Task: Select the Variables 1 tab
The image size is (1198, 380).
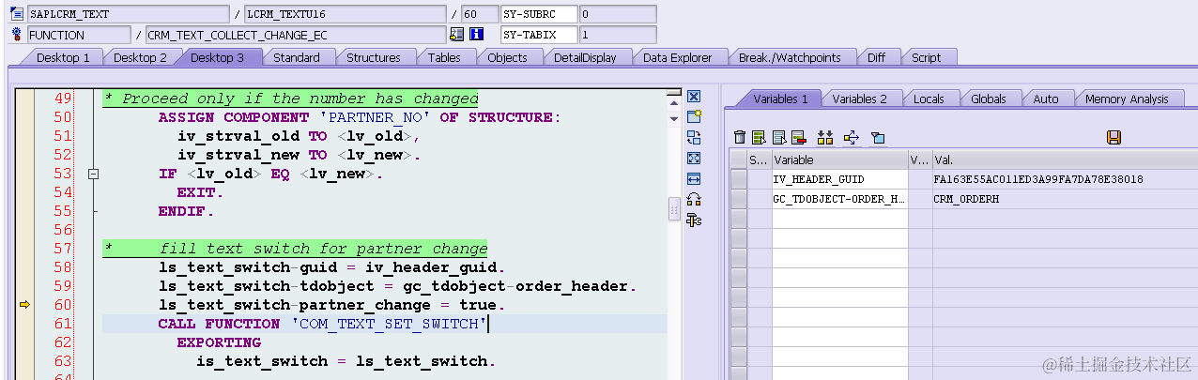Action: coord(779,99)
